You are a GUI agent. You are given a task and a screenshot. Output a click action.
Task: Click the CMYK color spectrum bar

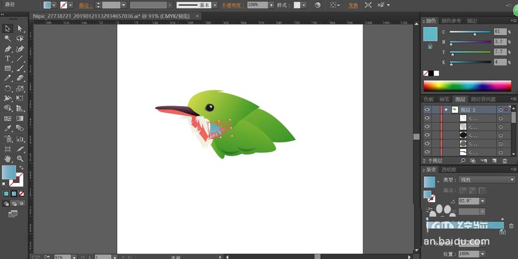467,86
